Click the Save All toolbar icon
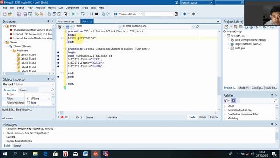This screenshot has width=280, height=158. pos(25,14)
